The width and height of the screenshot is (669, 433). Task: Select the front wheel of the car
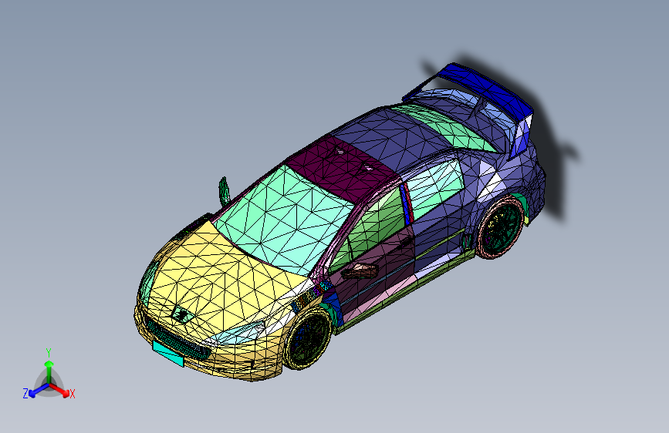[308, 338]
